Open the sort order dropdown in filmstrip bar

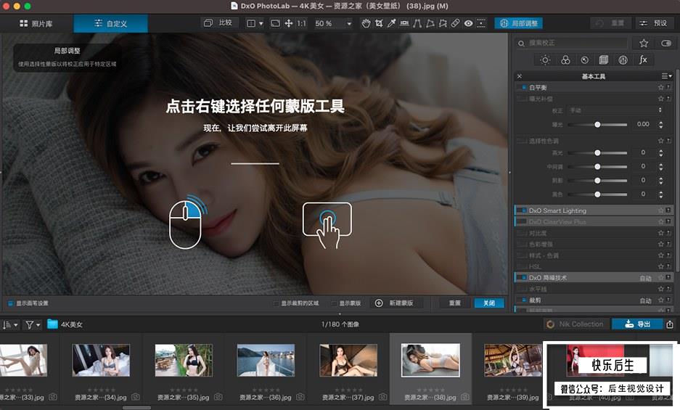[10, 324]
